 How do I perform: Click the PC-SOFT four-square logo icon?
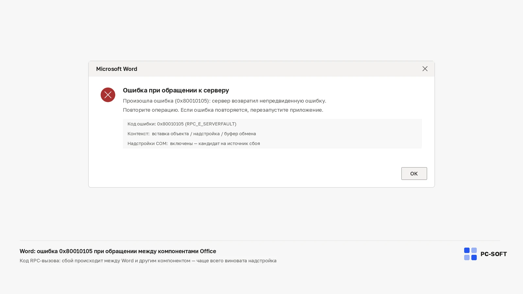pos(470,254)
